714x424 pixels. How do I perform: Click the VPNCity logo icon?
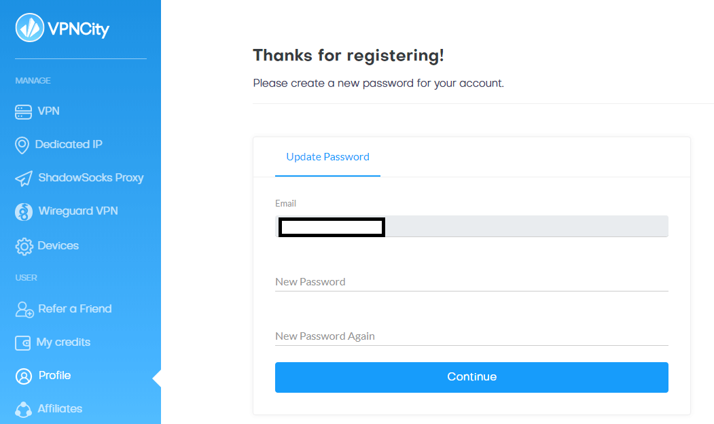pos(30,28)
